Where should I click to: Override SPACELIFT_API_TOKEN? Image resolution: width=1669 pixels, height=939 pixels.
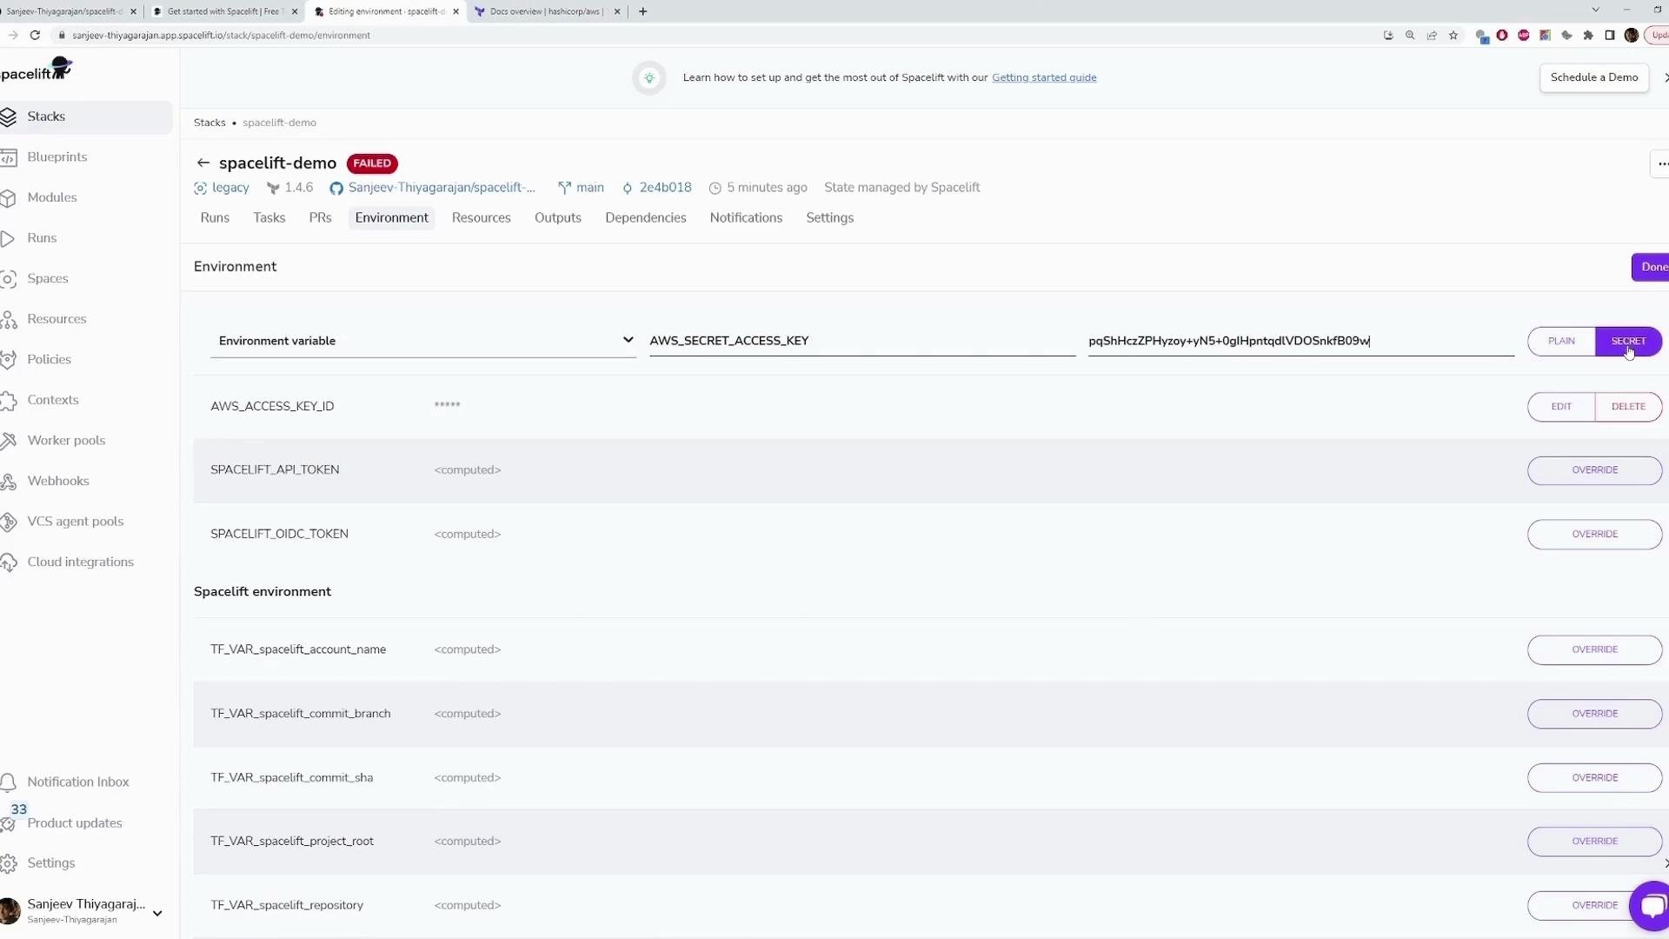(x=1594, y=470)
